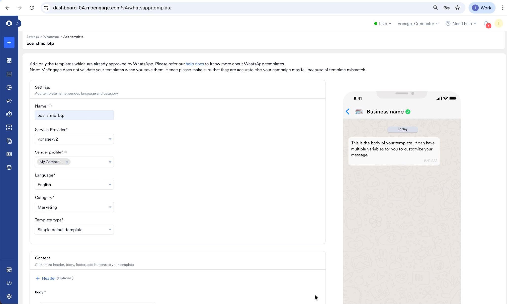The width and height of the screenshot is (507, 304).
Task: Click the Settings breadcrumb link
Action: [x=33, y=37]
